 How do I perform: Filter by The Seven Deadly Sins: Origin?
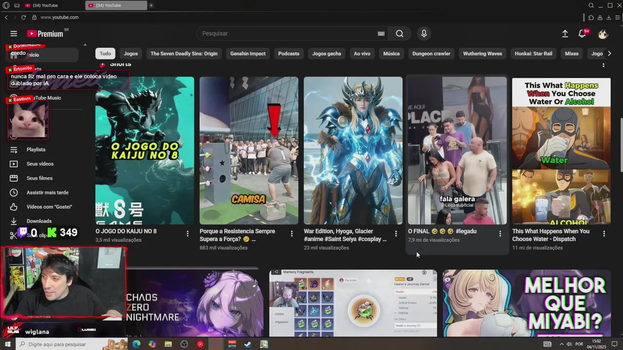pos(184,53)
